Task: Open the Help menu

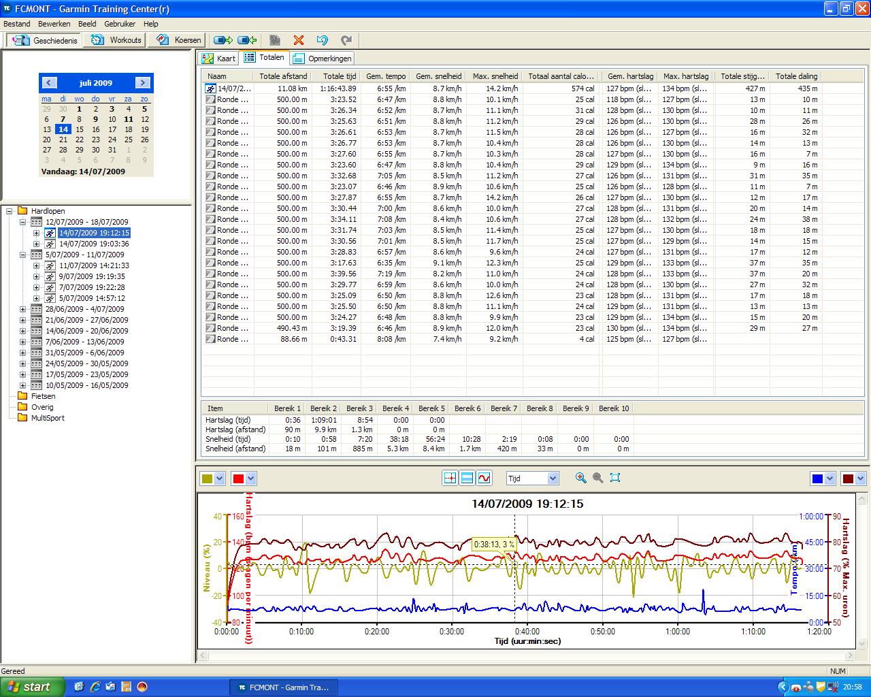Action: point(150,24)
